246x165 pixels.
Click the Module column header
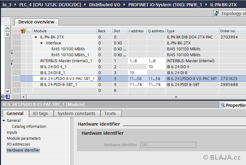[x=65, y=31]
